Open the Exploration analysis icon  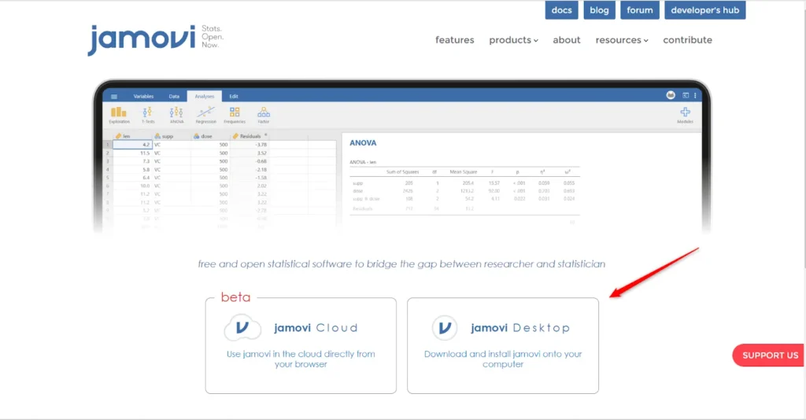click(119, 115)
